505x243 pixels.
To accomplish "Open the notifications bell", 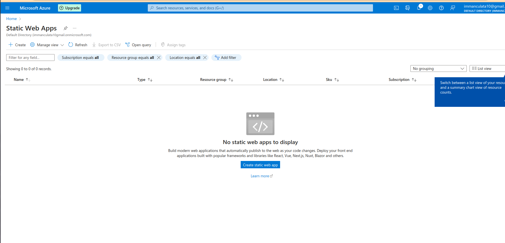I will [x=419, y=8].
